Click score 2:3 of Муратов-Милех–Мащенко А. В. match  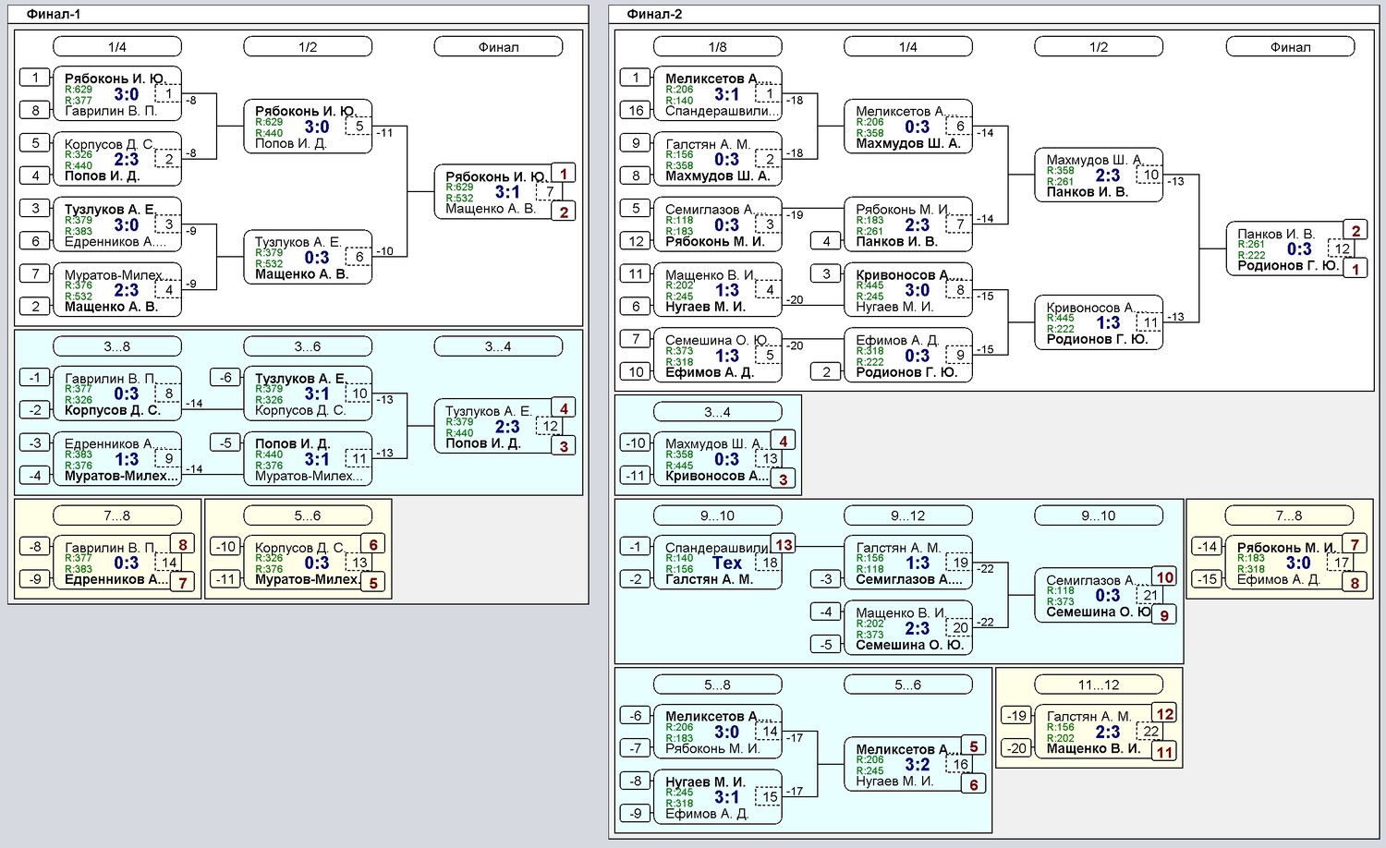pos(127,290)
